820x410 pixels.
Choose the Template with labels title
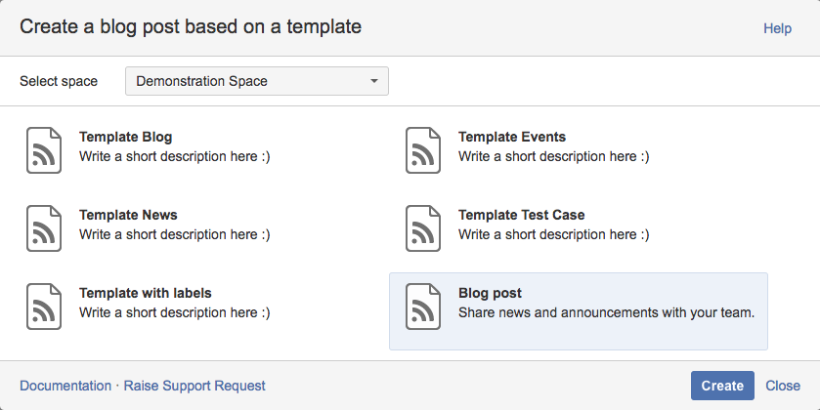[145, 294]
